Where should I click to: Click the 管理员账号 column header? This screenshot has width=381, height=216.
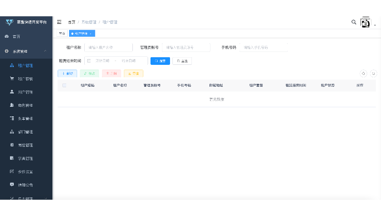coord(152,85)
